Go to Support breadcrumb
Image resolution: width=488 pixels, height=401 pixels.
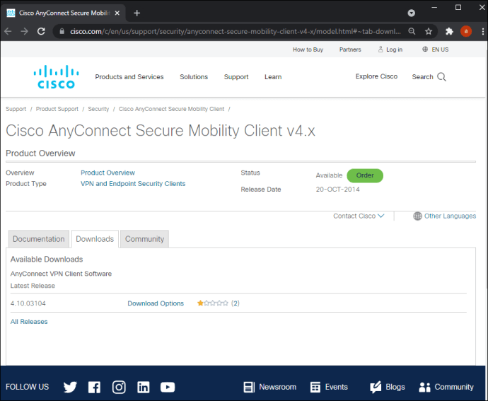(16, 109)
